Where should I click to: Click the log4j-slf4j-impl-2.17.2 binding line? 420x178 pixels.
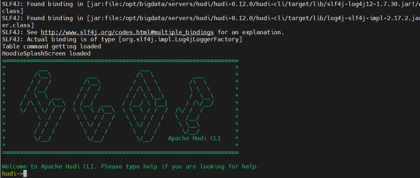coord(211,18)
